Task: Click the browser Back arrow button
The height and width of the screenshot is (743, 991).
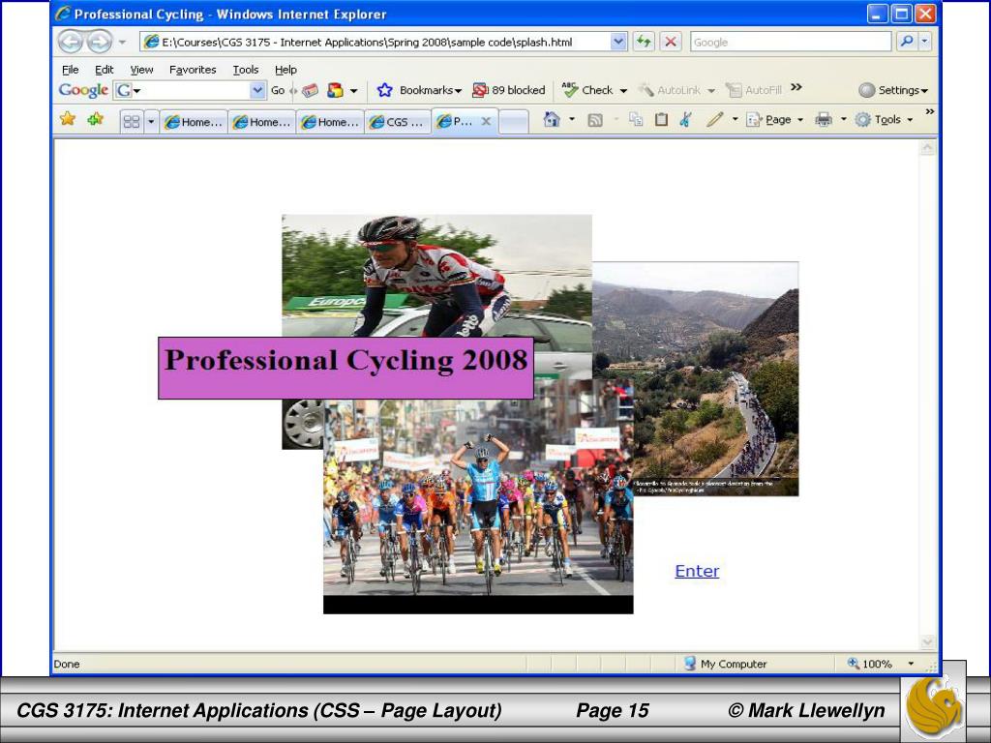Action: pos(70,42)
